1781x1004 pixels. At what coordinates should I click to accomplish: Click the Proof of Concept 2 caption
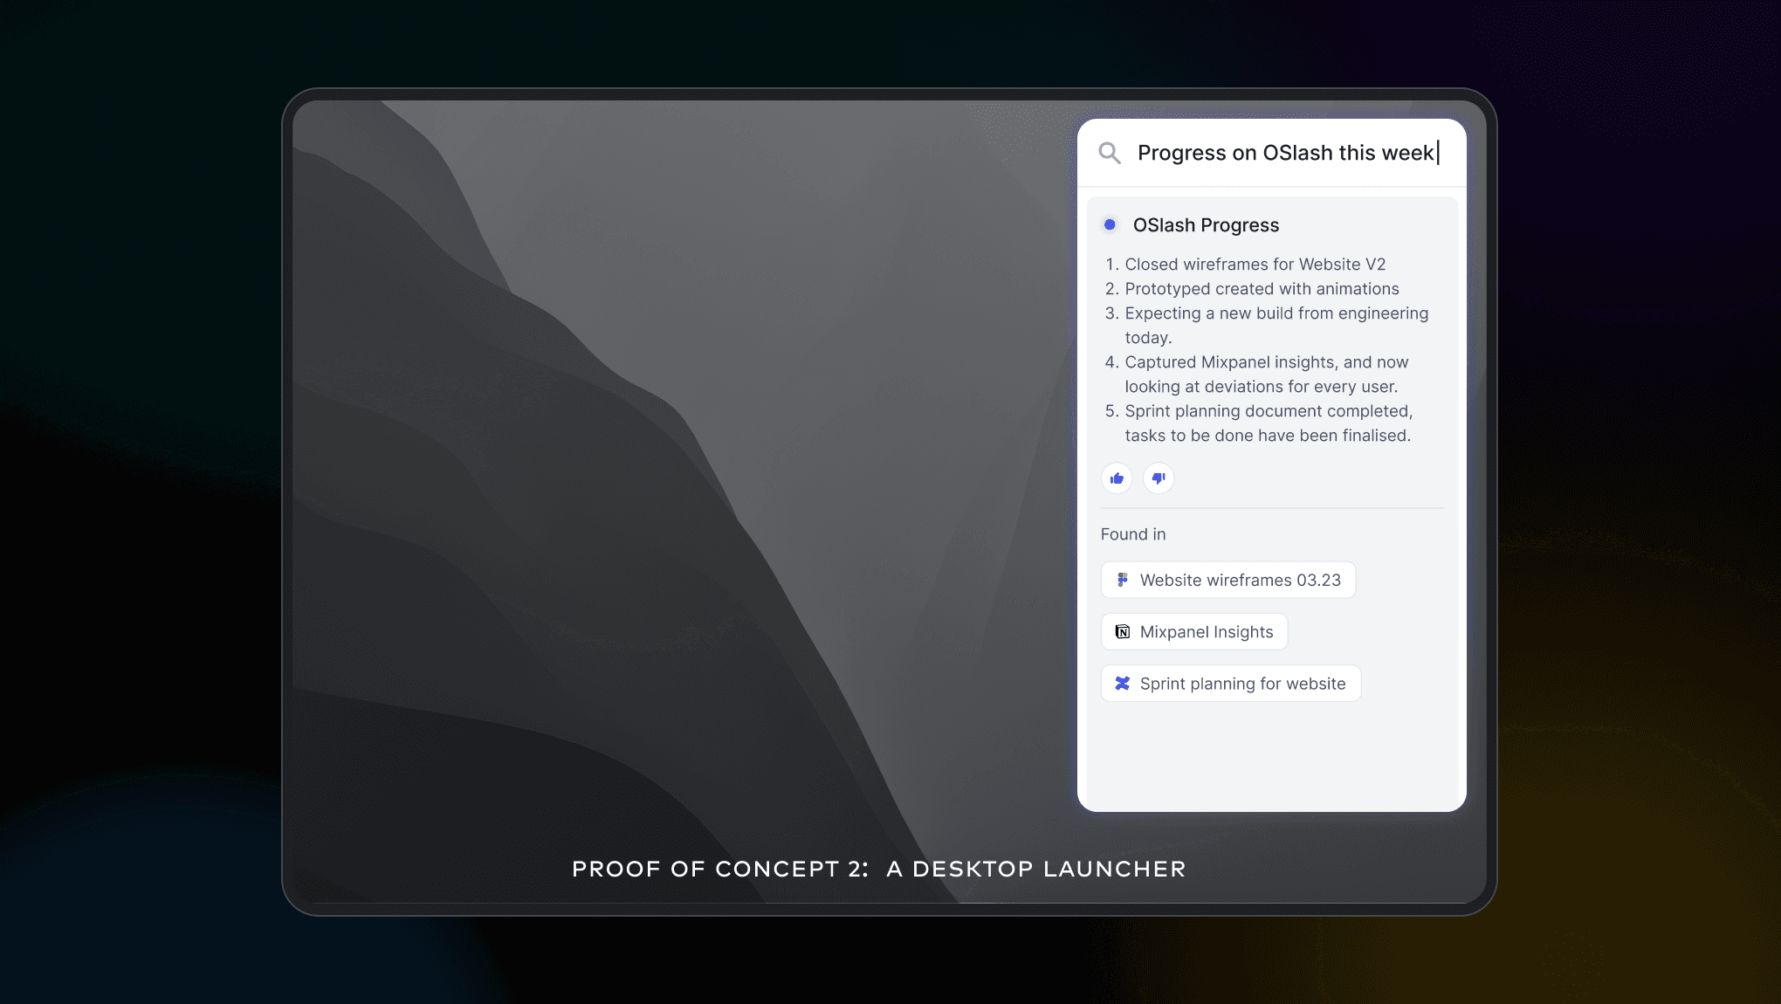point(878,869)
